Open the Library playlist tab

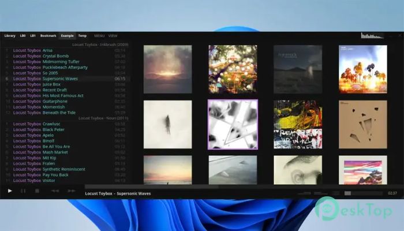point(10,36)
